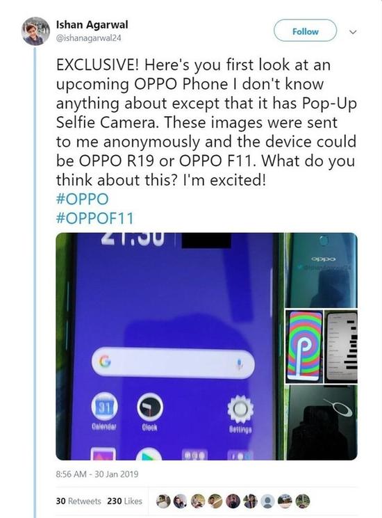Screen dimensions: 382x518
Task: Open the Android P logo photo
Action: pos(304,346)
